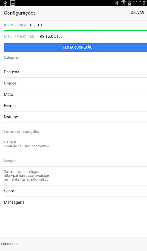Tap the Conectado status label

9,244
